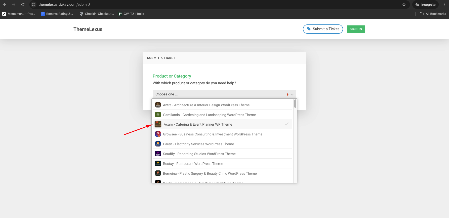
Task: Click the Product or Category heading
Action: point(172,76)
